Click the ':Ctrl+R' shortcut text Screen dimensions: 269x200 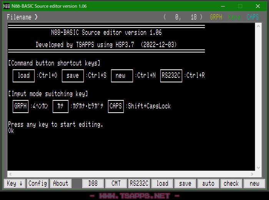[194, 75]
